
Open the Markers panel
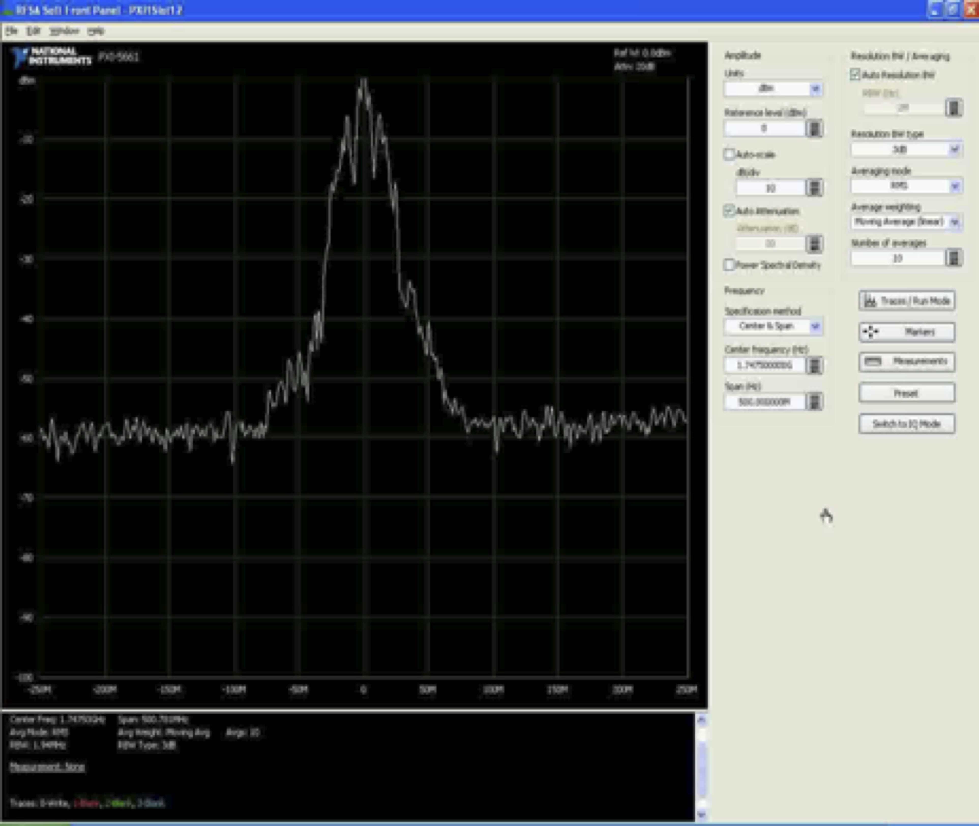(x=907, y=332)
